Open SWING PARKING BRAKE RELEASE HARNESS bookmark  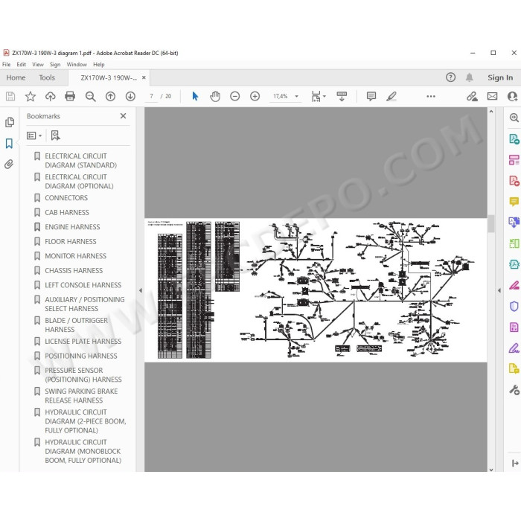click(81, 396)
